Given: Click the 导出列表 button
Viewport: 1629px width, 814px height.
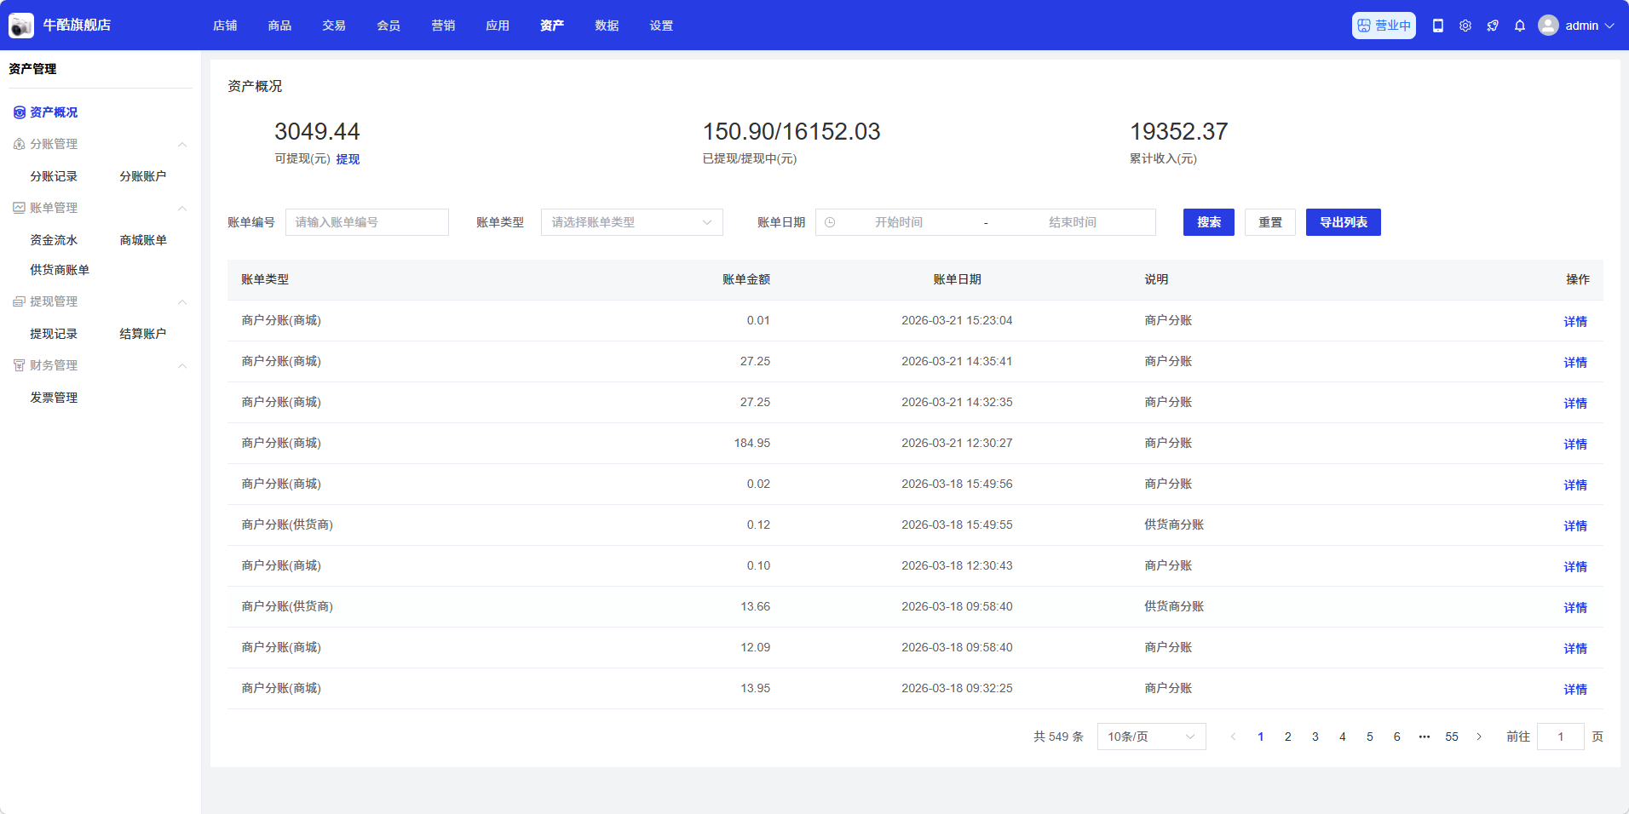Looking at the screenshot, I should click(x=1343, y=222).
